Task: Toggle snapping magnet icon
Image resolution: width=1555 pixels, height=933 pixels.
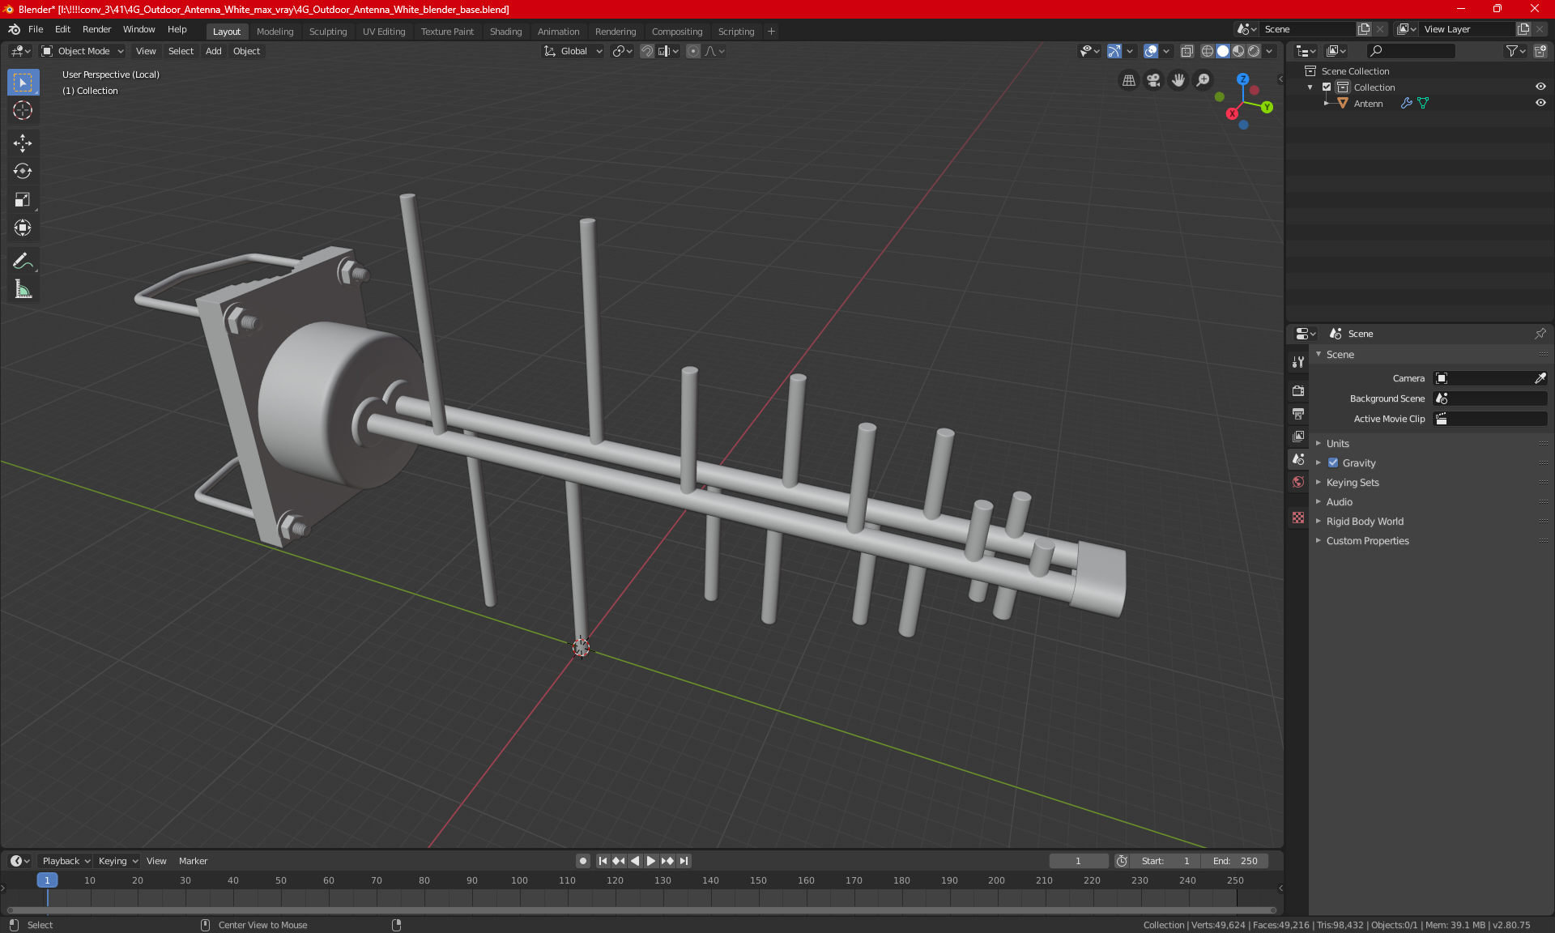Action: (x=647, y=51)
